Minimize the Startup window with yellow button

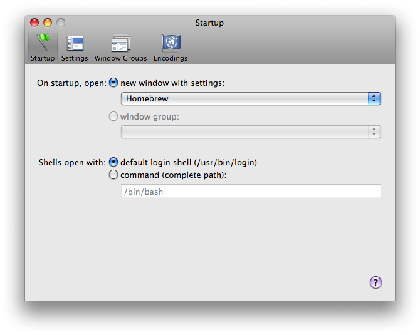[x=48, y=23]
